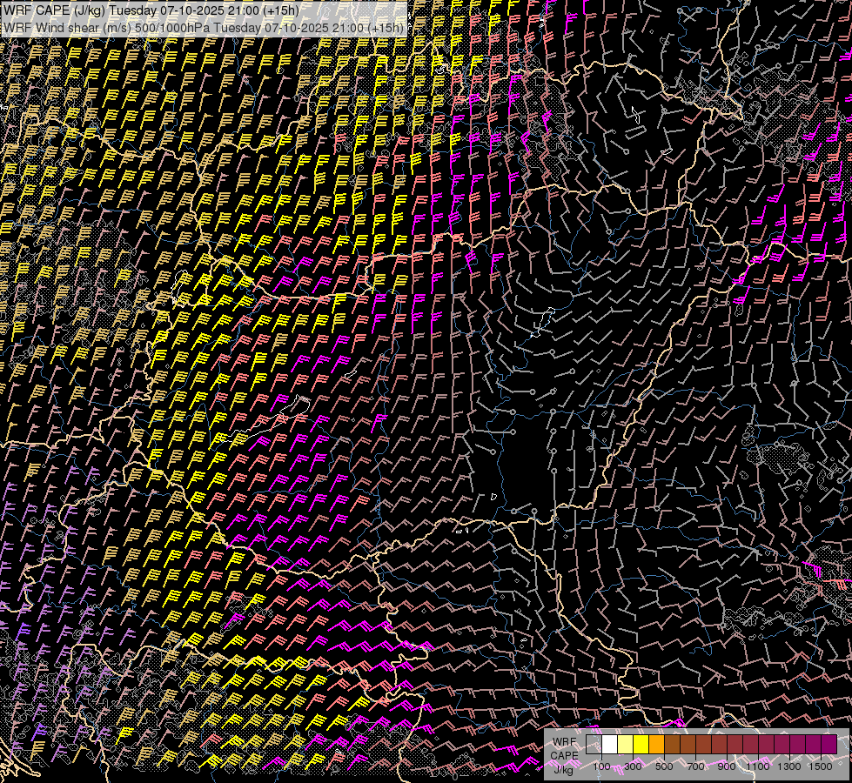Screen dimensions: 852x783
Task: Click the 300 tick label in the legend
Action: 633,766
